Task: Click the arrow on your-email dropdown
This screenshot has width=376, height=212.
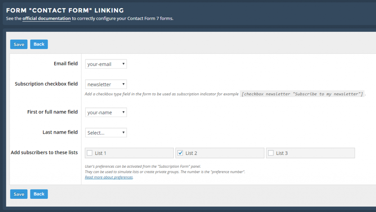Action: click(123, 64)
